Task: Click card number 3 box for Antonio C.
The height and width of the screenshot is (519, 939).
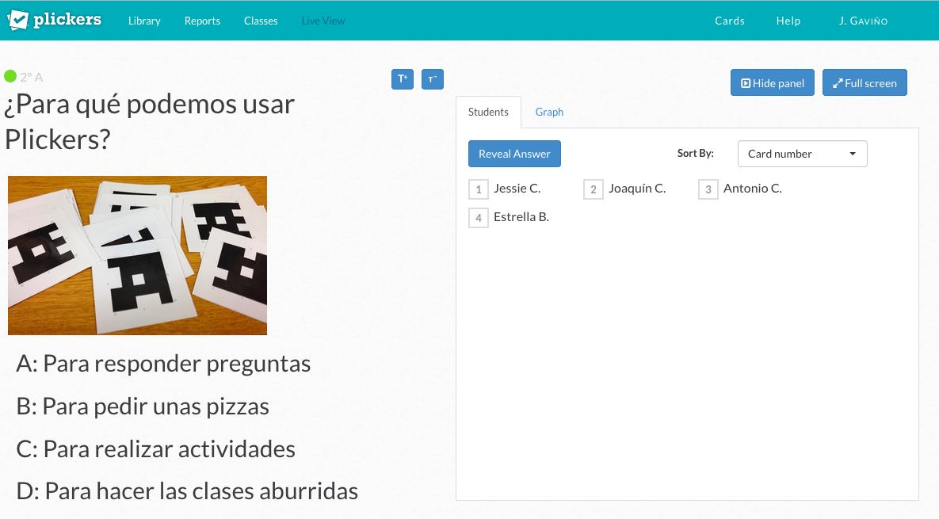Action: pyautogui.click(x=708, y=189)
